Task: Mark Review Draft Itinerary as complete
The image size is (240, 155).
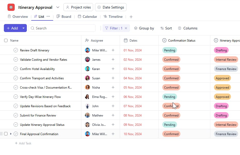Action: 16,50
